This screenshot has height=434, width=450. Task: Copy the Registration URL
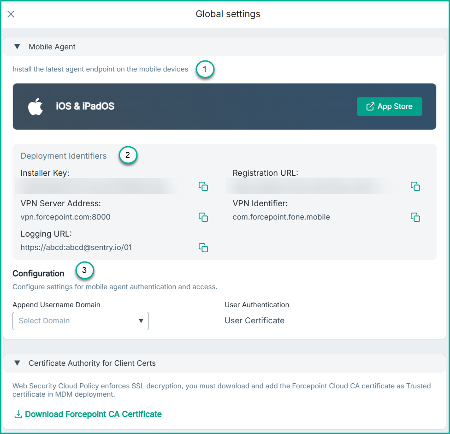pos(415,186)
